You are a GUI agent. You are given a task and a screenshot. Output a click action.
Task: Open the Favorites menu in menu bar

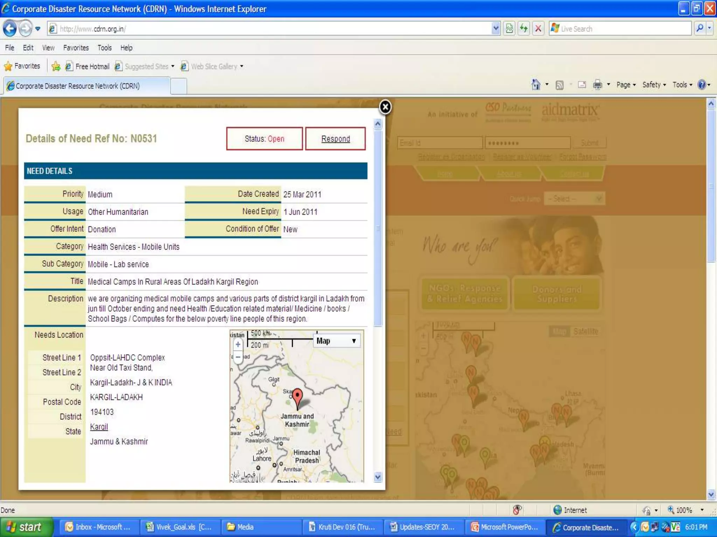76,48
